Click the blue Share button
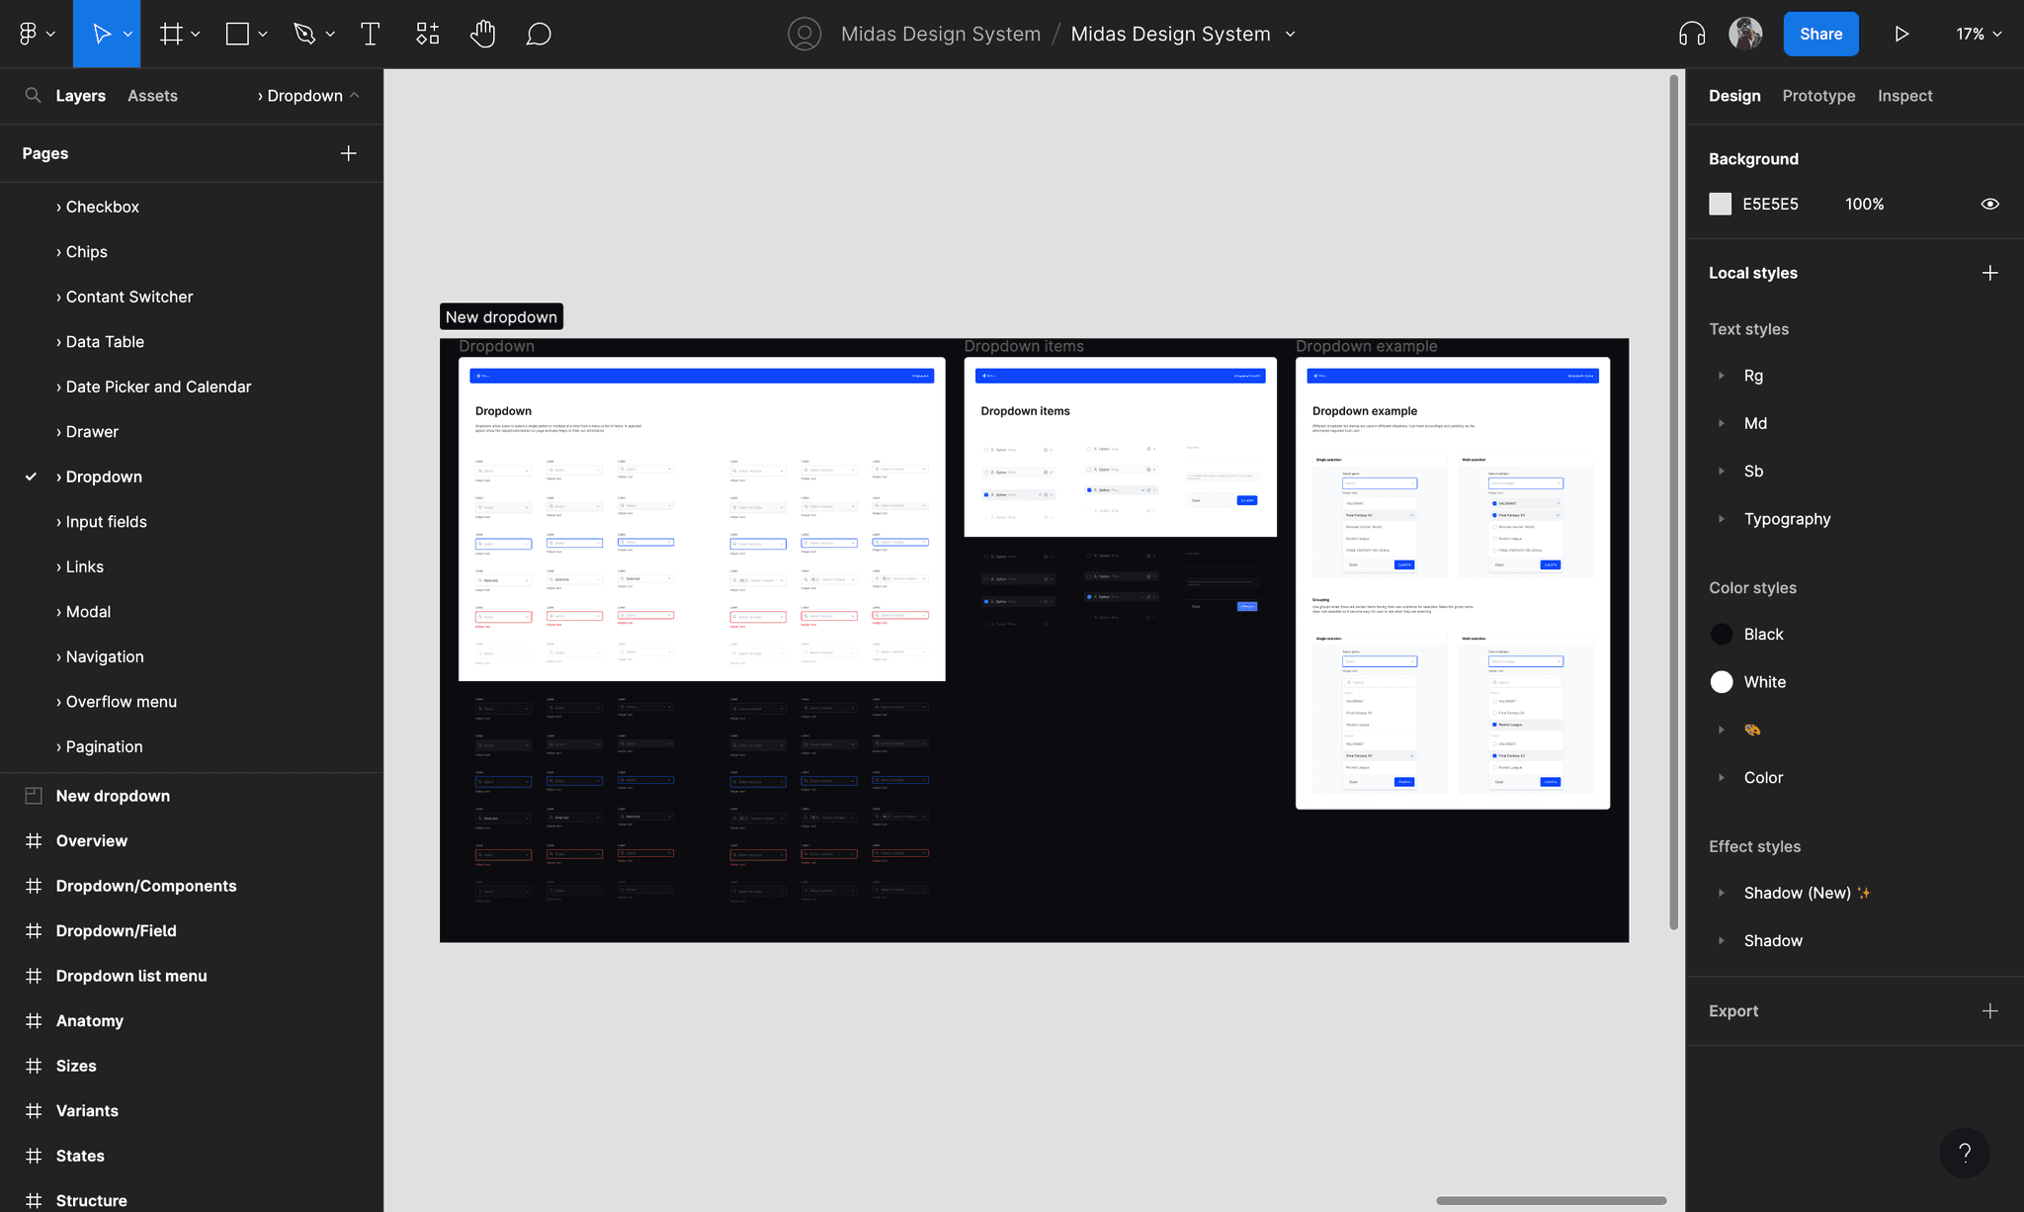The height and width of the screenshot is (1212, 2024). click(x=1820, y=34)
